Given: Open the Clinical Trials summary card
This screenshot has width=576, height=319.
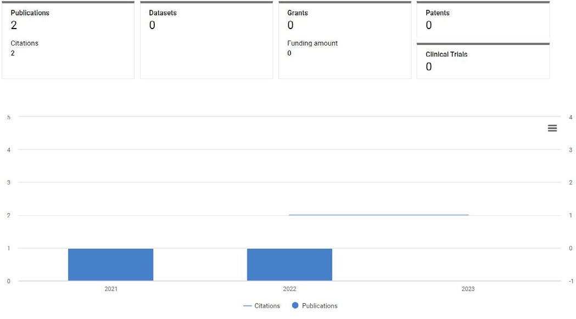Looking at the screenshot, I should tap(483, 60).
